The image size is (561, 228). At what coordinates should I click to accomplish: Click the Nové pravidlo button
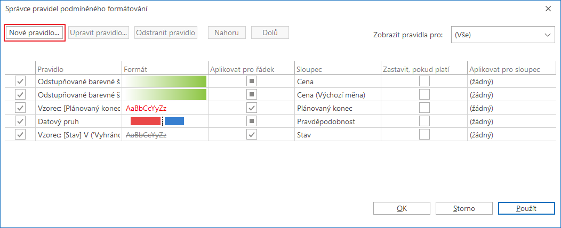tap(34, 32)
